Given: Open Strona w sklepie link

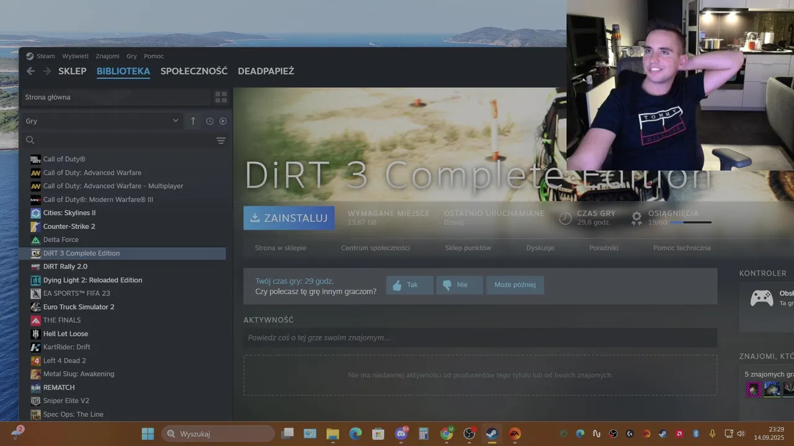Looking at the screenshot, I should click(280, 248).
